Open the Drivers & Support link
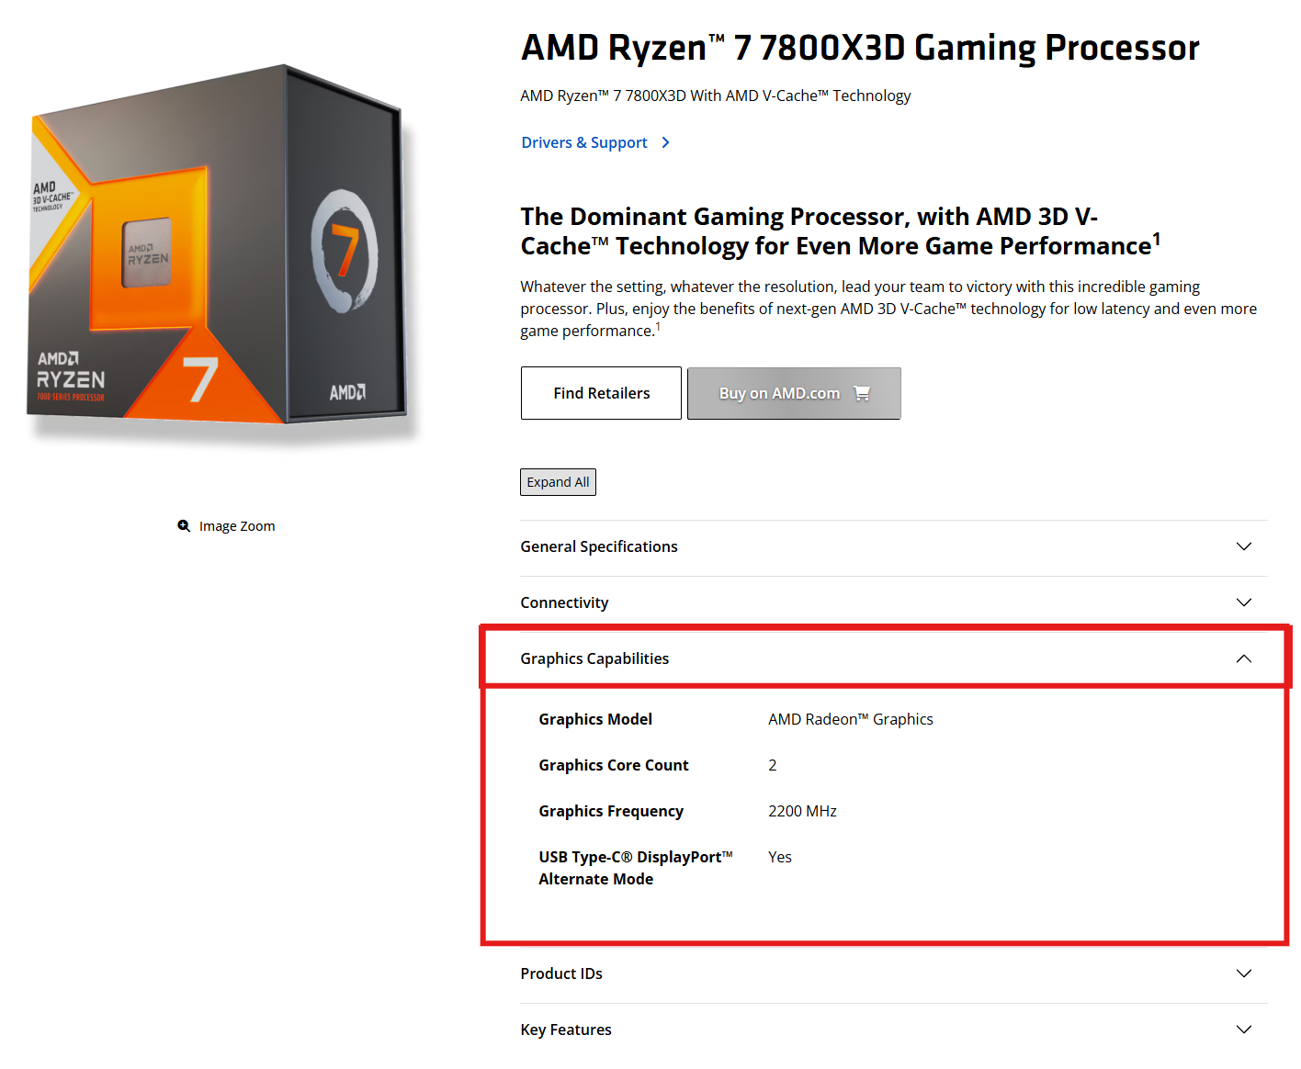This screenshot has width=1301, height=1069. (x=584, y=142)
